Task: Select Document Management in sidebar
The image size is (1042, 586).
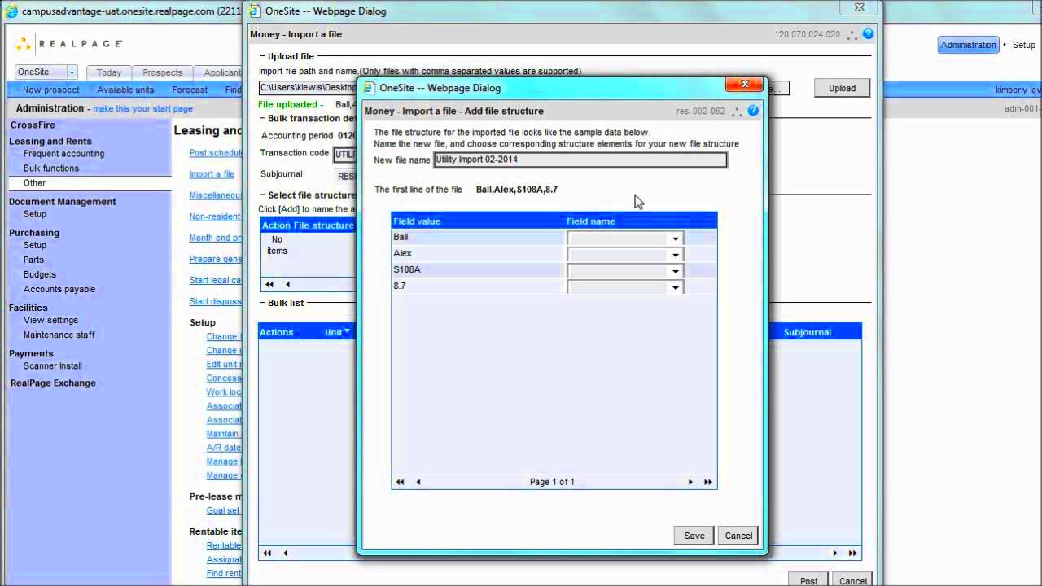Action: (x=63, y=201)
